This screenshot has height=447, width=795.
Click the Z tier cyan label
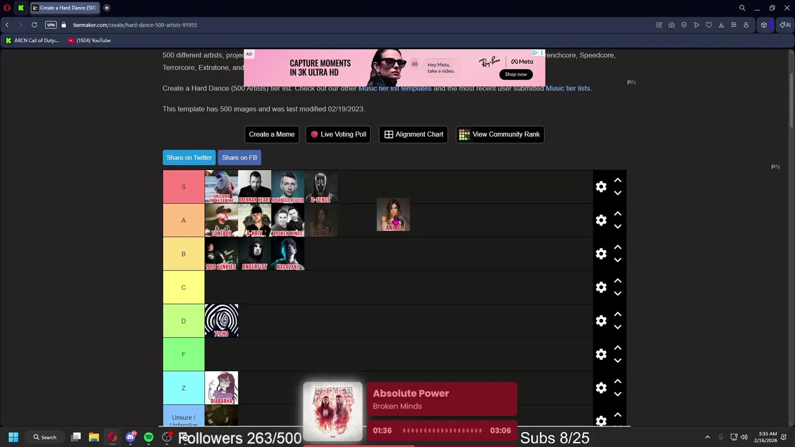coord(183,388)
